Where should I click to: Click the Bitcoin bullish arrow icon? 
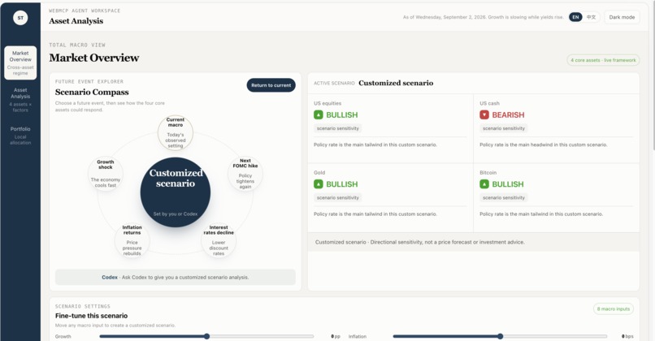point(484,184)
